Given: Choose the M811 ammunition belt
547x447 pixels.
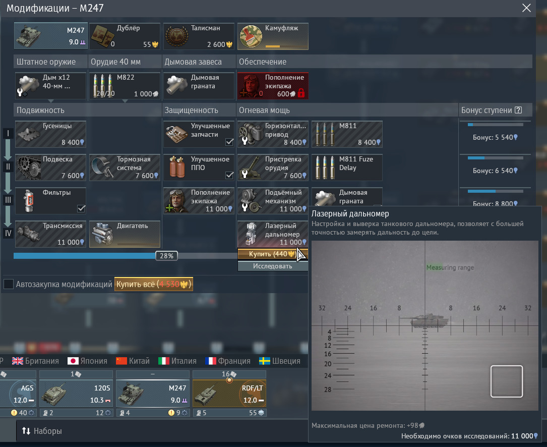Looking at the screenshot, I should [347, 134].
